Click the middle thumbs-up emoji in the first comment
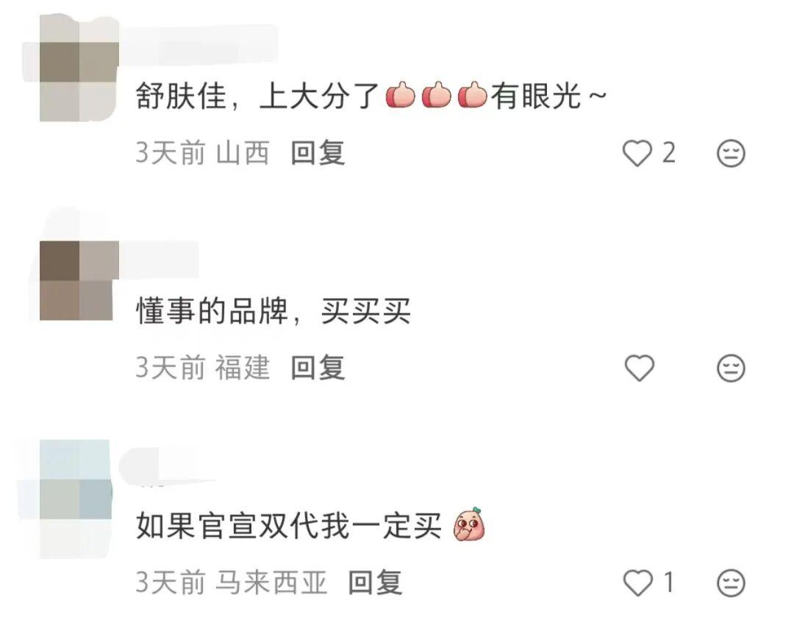The width and height of the screenshot is (794, 632). point(437,95)
